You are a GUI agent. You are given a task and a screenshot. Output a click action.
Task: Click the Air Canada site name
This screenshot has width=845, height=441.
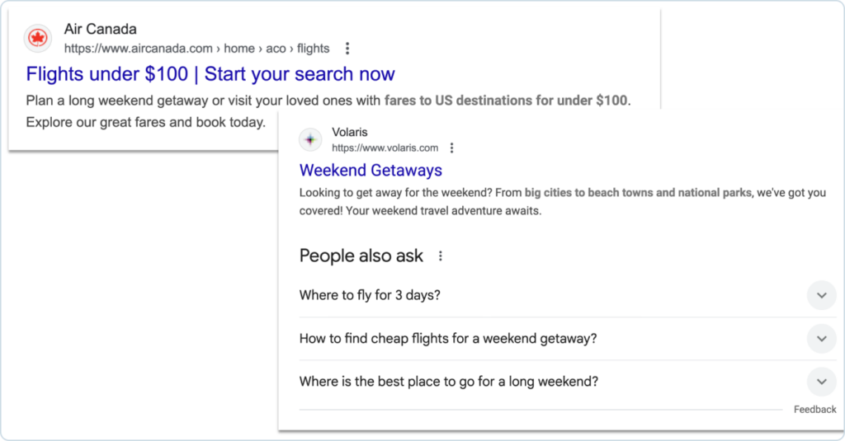click(x=100, y=30)
